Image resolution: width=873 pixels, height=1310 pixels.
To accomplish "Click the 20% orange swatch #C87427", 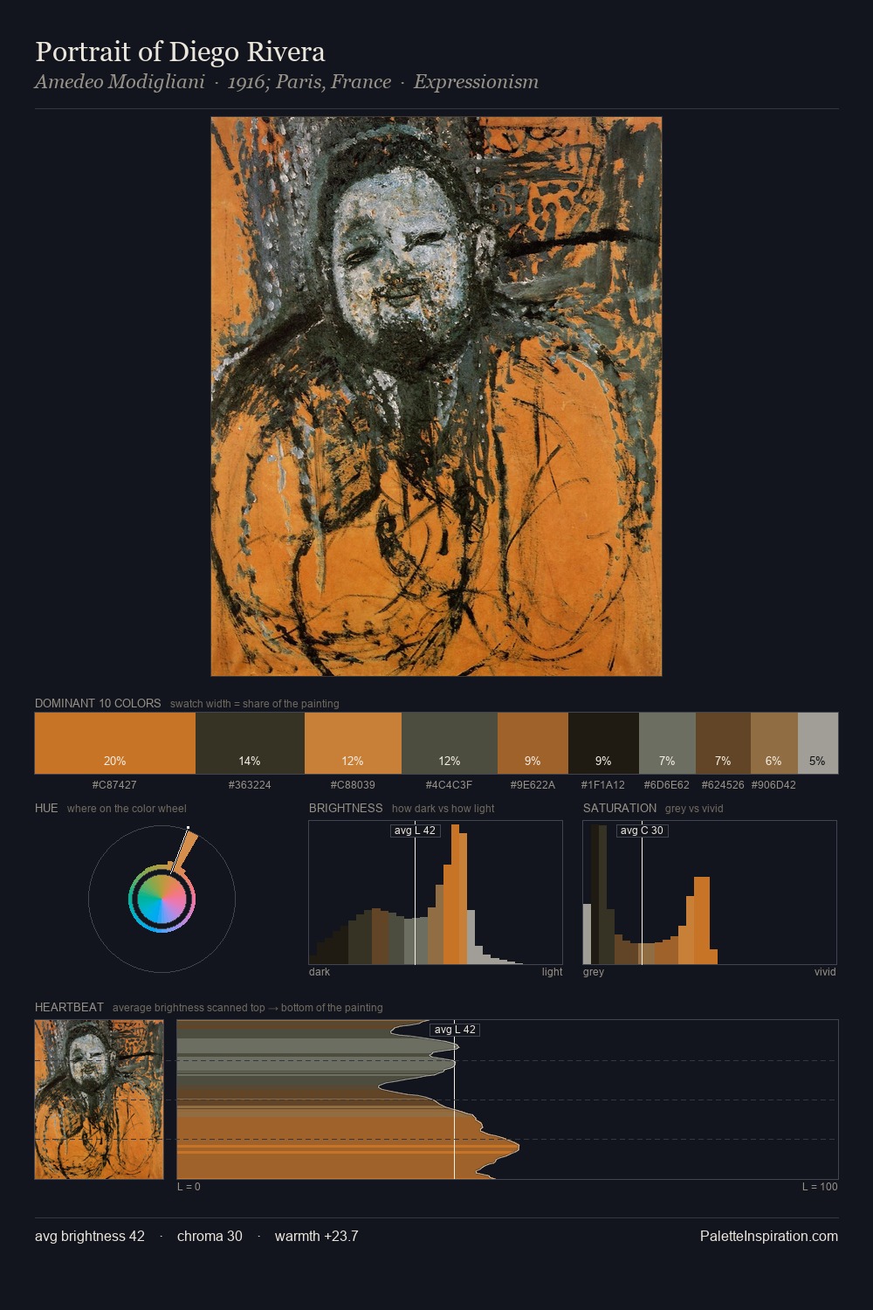I will click(115, 743).
